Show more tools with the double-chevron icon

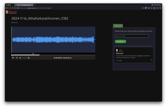[157, 8]
